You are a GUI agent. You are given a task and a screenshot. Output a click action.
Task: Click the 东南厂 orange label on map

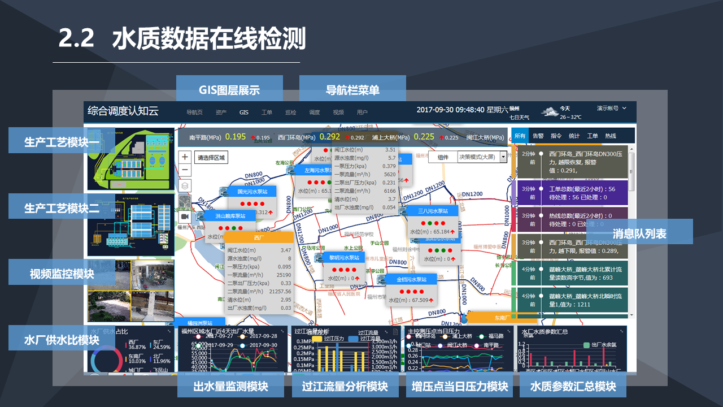tap(502, 318)
